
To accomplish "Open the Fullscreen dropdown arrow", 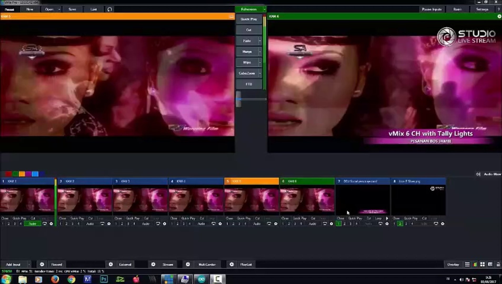I will click(x=264, y=9).
